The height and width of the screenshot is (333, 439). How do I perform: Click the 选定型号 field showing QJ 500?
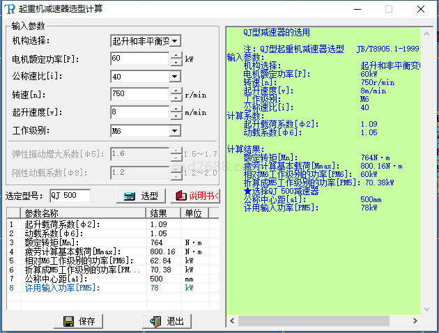[68, 196]
